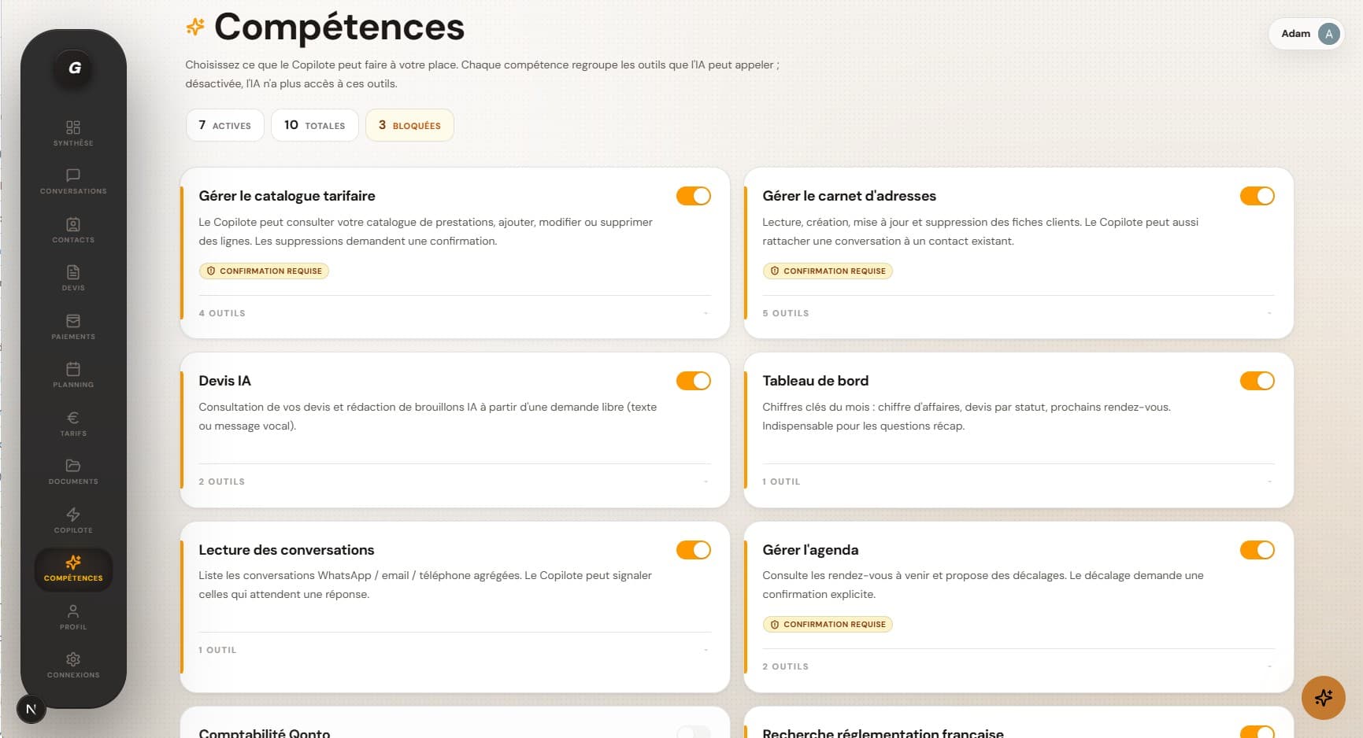The image size is (1363, 738).
Task: Open the Copilote lightning icon
Action: tap(73, 515)
